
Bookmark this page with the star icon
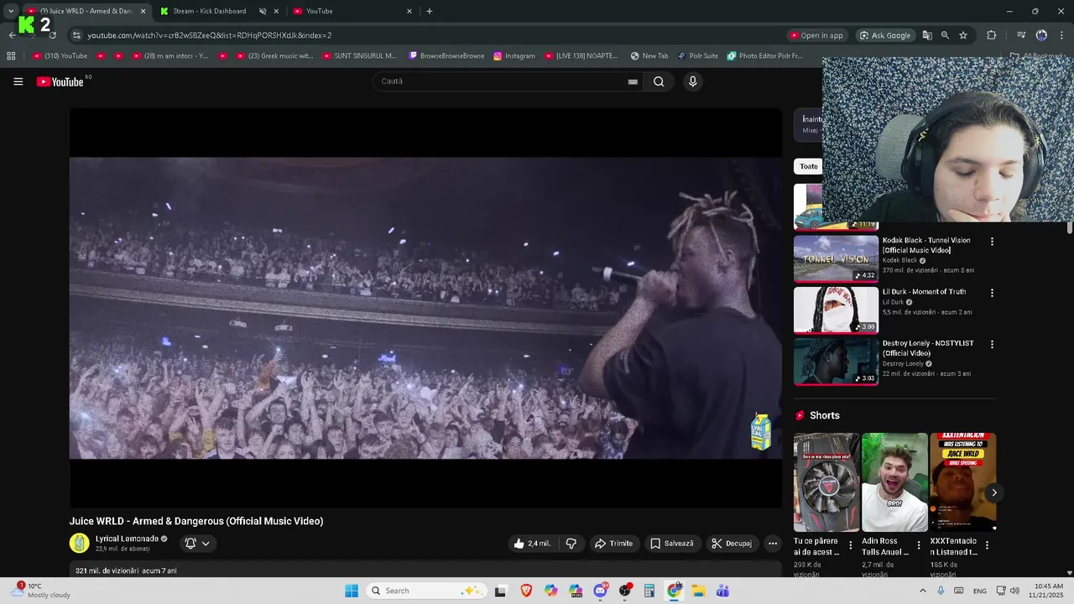[963, 35]
